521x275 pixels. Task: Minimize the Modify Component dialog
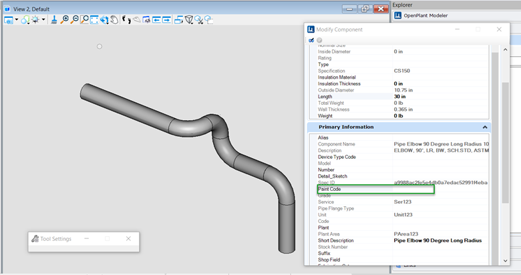coord(457,29)
